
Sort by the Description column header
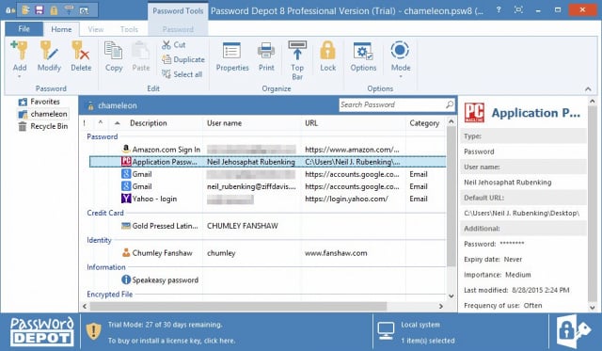[149, 123]
